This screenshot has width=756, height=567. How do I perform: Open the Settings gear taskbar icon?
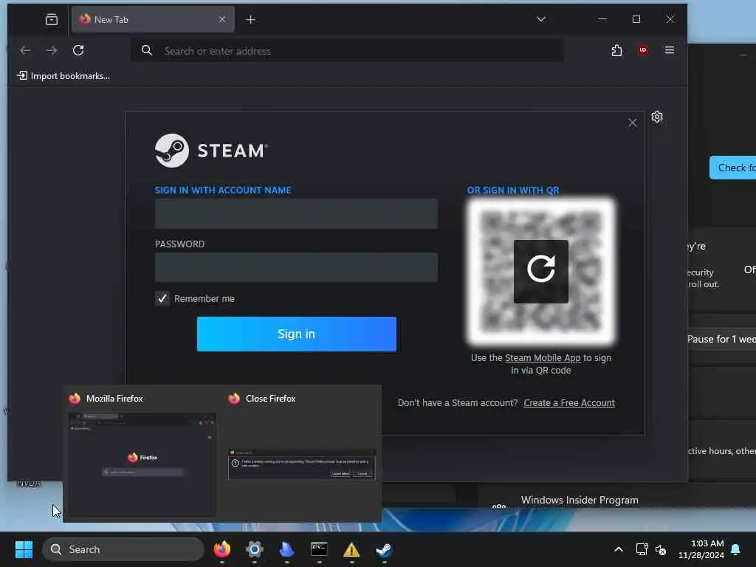click(255, 549)
